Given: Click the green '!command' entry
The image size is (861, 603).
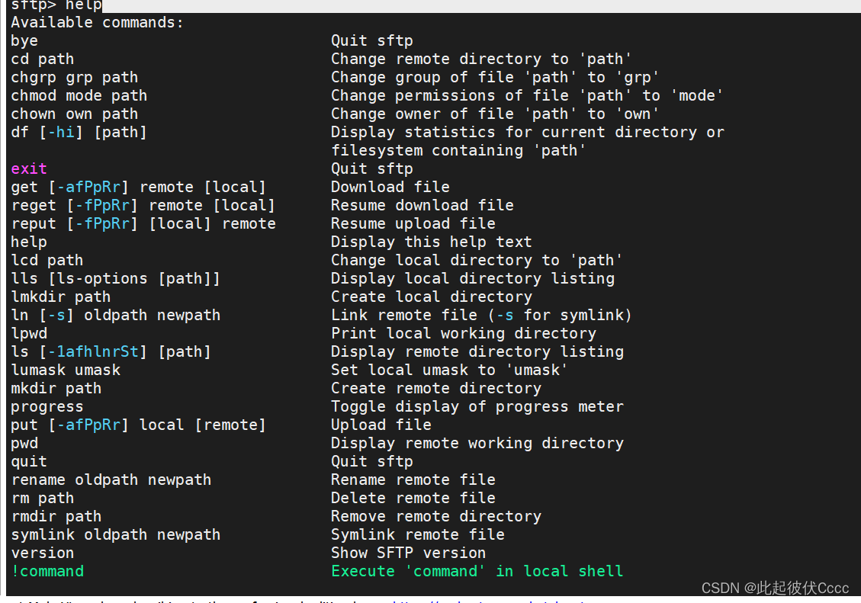Looking at the screenshot, I should 47,571.
